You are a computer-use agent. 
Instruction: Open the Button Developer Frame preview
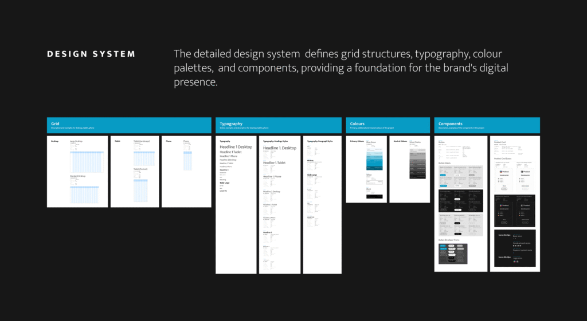click(453, 253)
